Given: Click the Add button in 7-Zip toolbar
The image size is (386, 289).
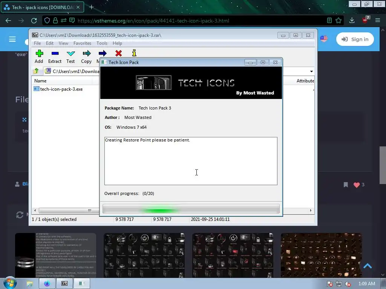Looking at the screenshot, I should [x=39, y=56].
